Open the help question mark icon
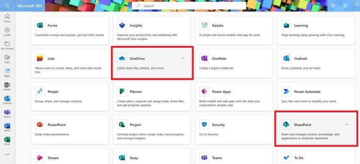This screenshot has height=164, width=360. [x=356, y=6]
